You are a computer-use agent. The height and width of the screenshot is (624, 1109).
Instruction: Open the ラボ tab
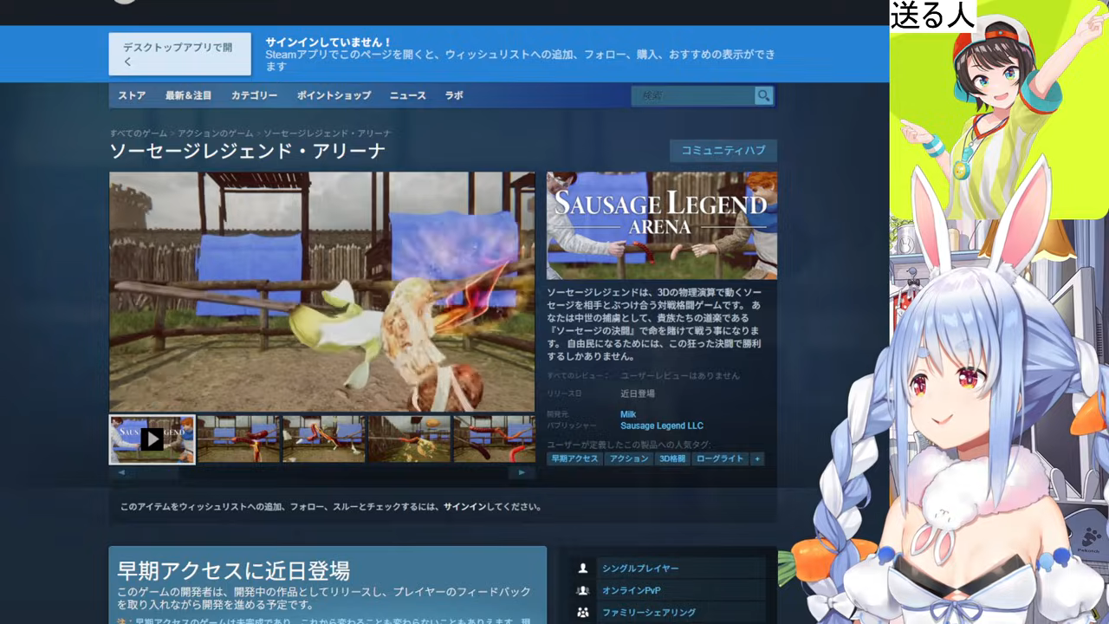[454, 95]
